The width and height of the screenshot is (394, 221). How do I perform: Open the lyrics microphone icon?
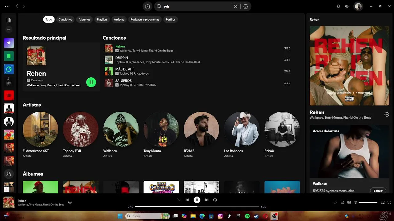point(336,202)
